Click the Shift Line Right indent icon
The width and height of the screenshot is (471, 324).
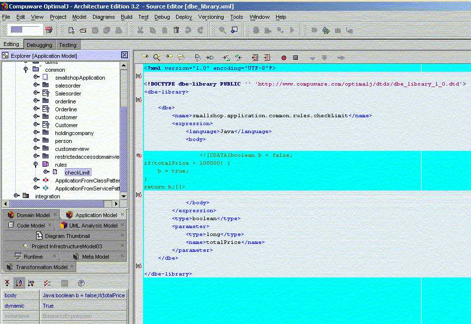click(267, 57)
